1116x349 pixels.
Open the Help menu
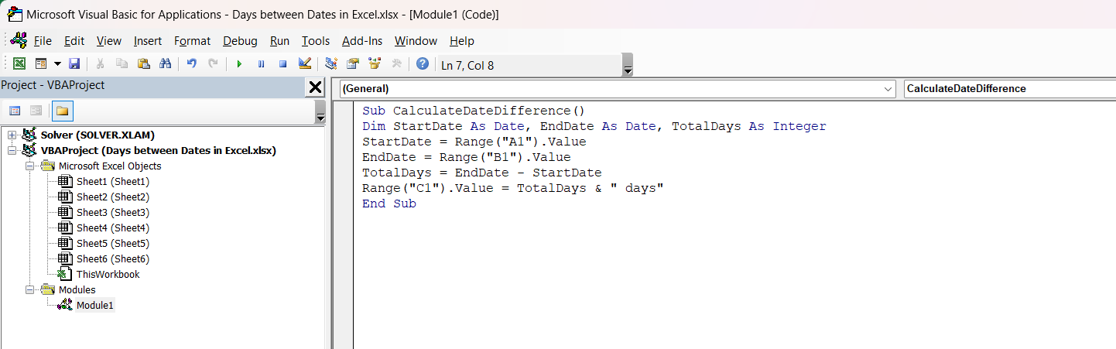point(462,41)
